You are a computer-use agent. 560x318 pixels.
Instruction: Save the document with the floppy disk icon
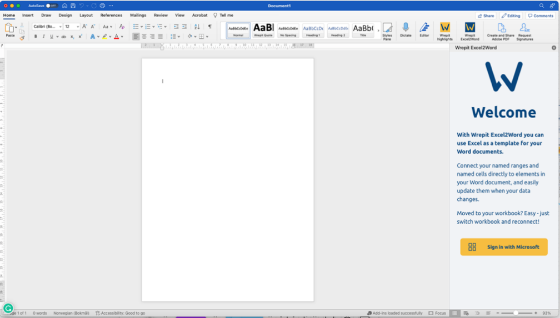(73, 6)
